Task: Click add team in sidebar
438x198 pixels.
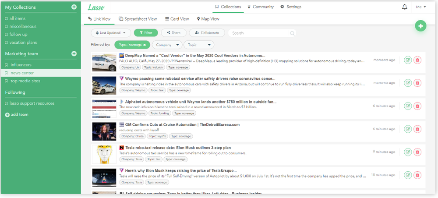Action: 17,114
